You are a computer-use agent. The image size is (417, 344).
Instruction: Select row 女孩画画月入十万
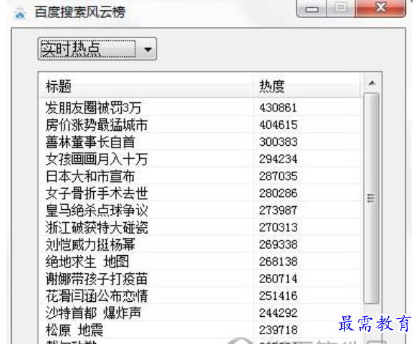pos(200,159)
